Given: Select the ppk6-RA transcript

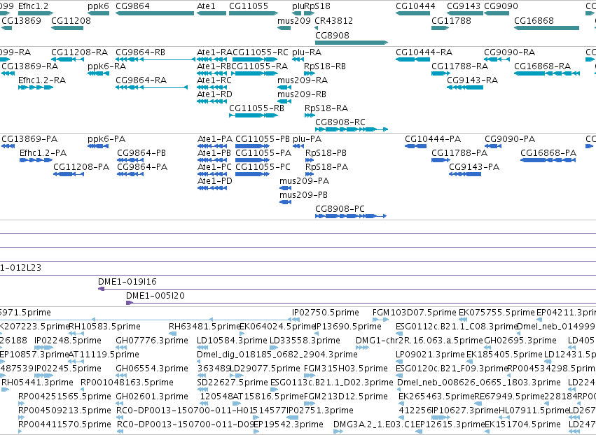Looking at the screenshot, I should coord(98,73).
